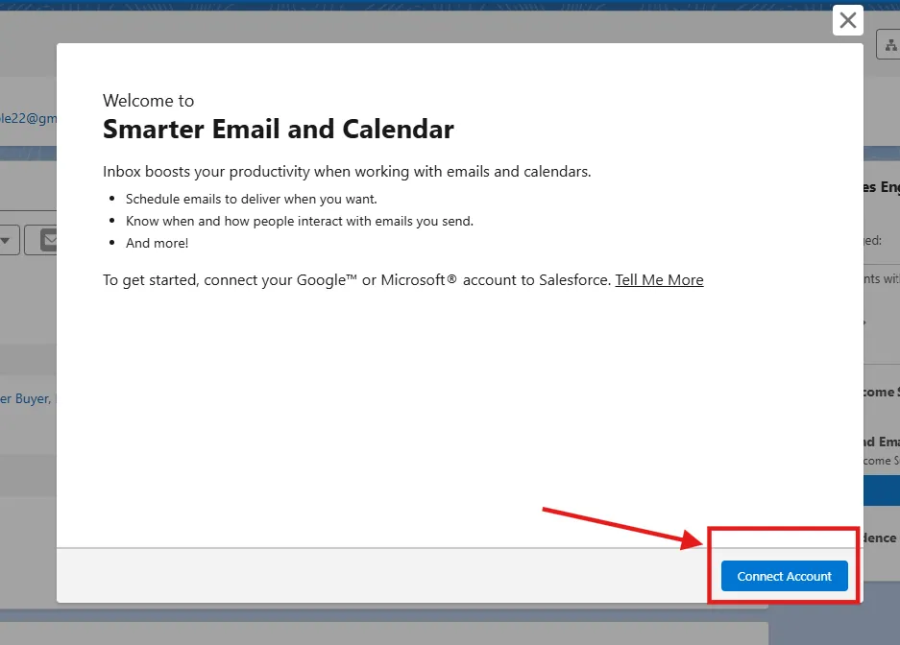Screen dimensions: 900x645
Task: Click the "Welcome to" text
Action: (x=148, y=101)
